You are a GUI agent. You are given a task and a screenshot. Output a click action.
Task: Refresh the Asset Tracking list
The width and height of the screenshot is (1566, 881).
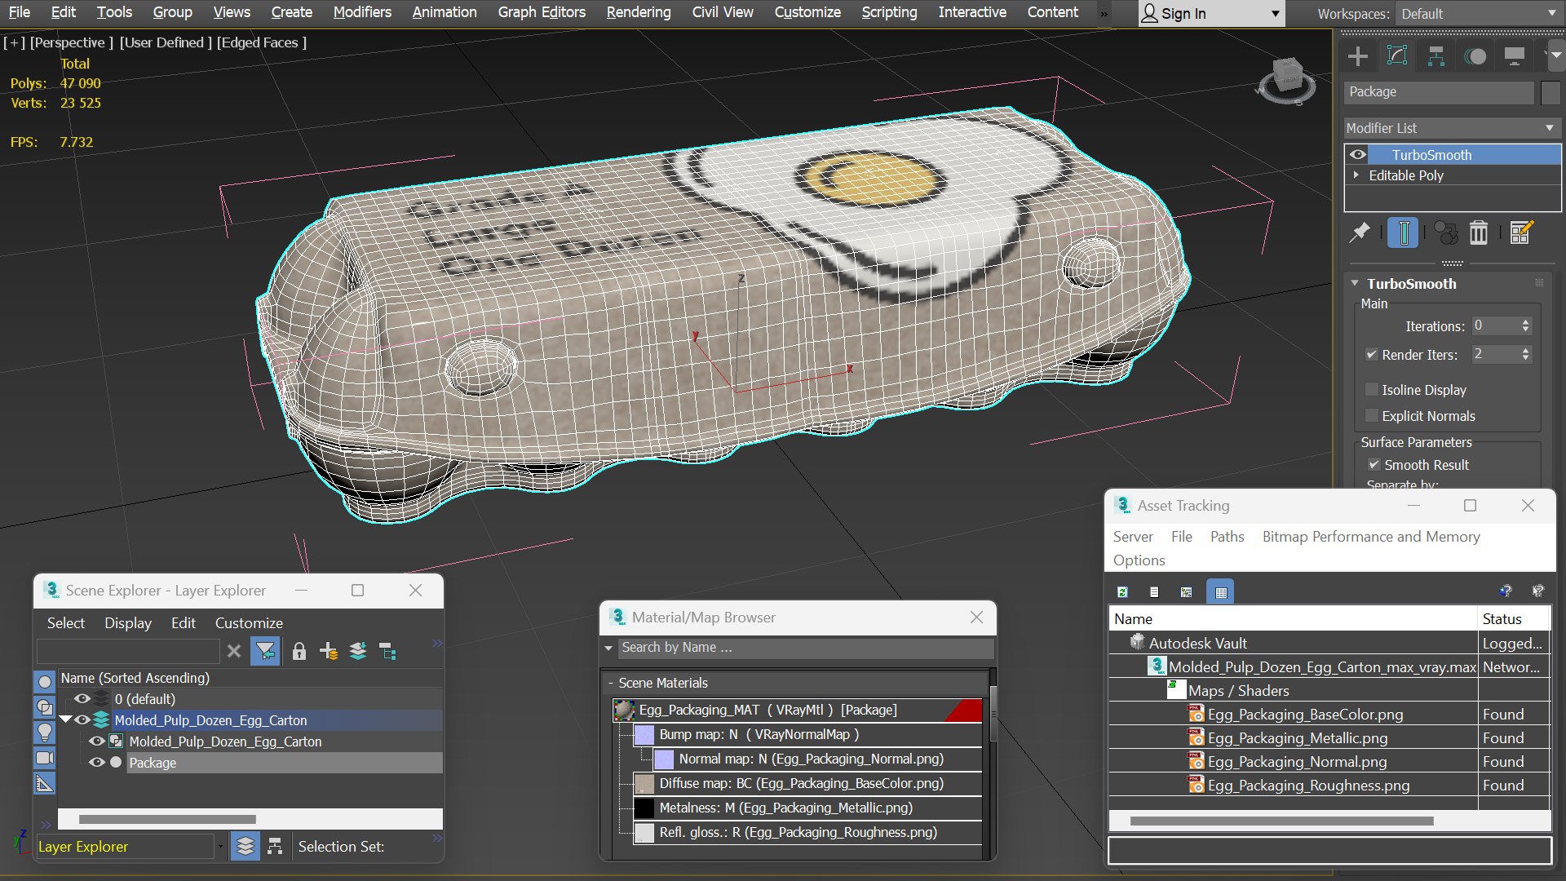pos(1122,592)
